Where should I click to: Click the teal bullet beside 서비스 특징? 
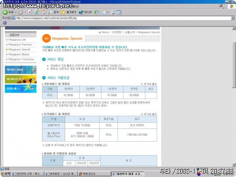pyautogui.click(x=44, y=59)
